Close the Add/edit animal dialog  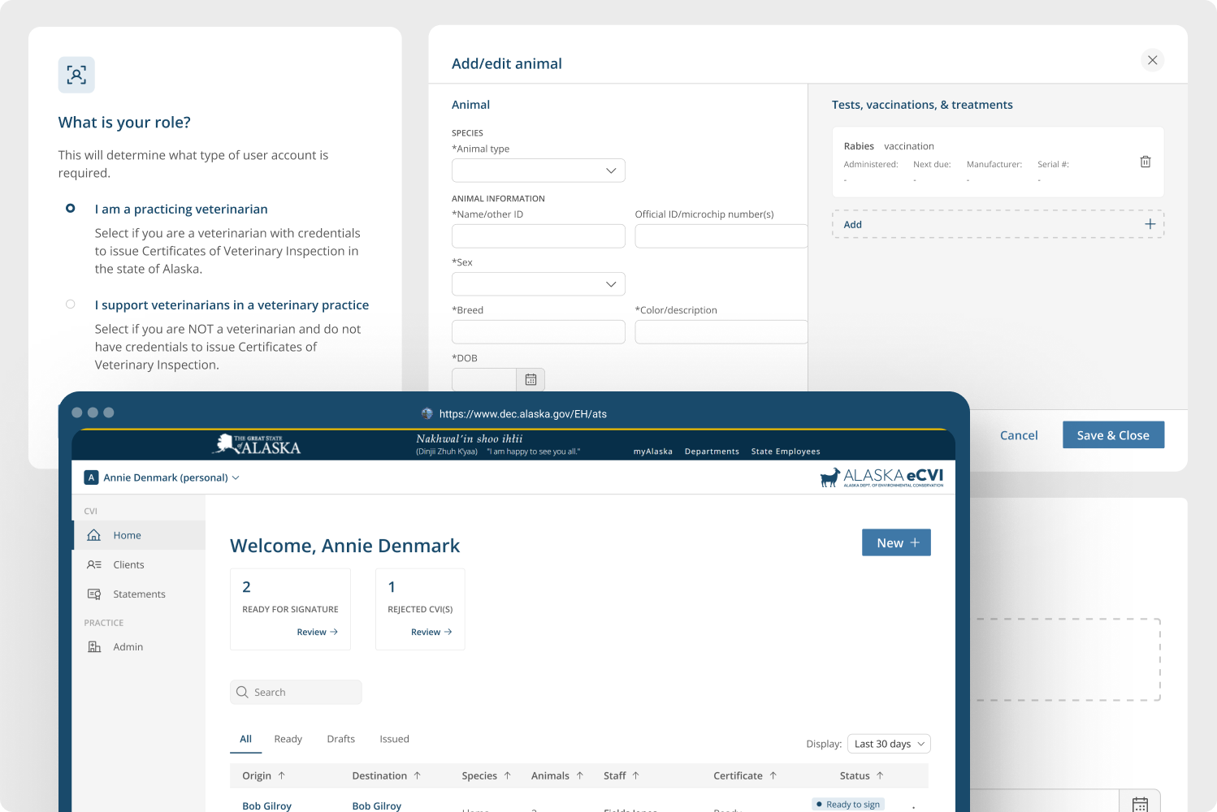[x=1152, y=60]
